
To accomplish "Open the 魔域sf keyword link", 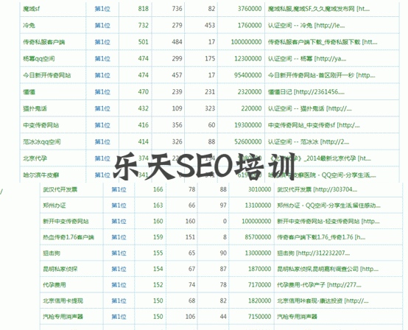I will (31, 9).
